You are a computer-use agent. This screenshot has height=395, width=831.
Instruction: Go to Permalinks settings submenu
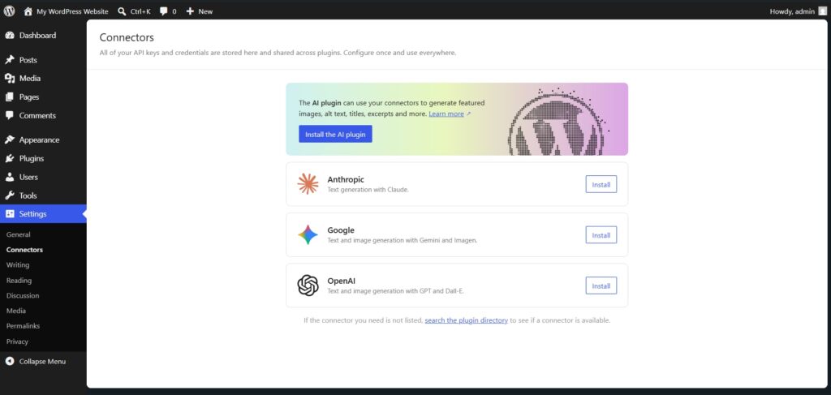click(x=23, y=326)
